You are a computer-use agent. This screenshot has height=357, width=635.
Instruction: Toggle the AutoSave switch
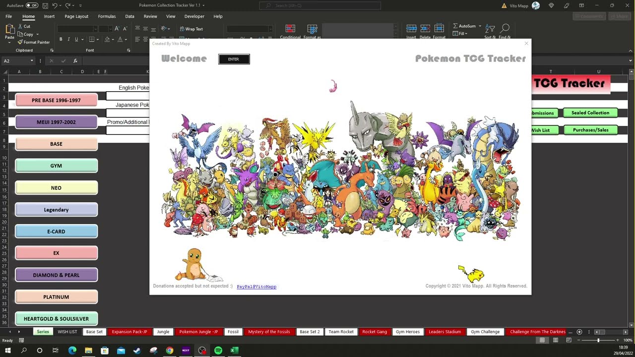32,5
